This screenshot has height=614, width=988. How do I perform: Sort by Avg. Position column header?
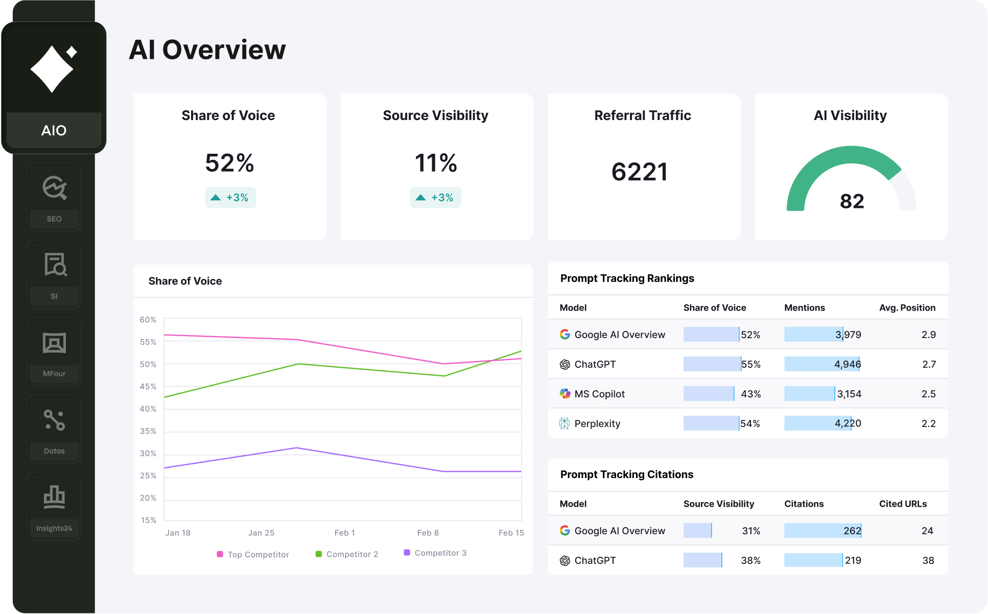pyautogui.click(x=907, y=308)
